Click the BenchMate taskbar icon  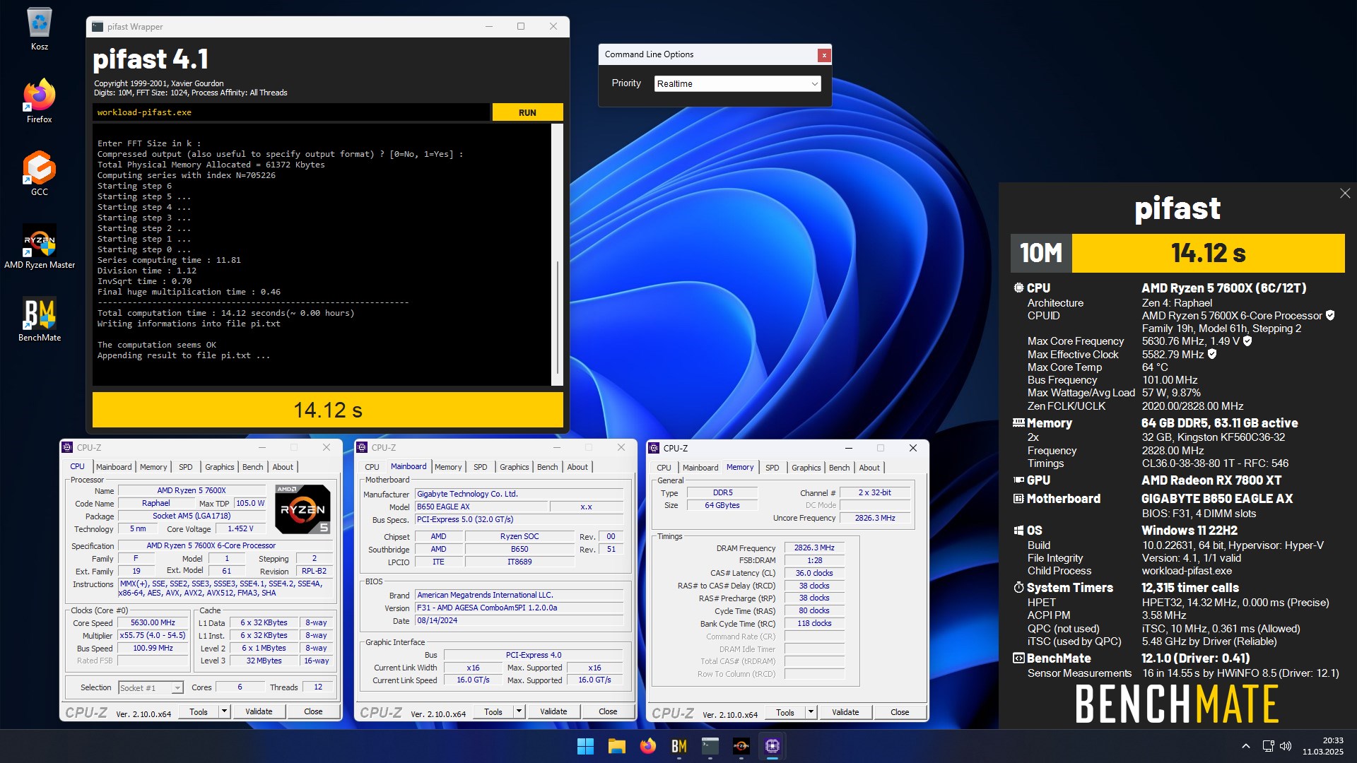point(678,746)
